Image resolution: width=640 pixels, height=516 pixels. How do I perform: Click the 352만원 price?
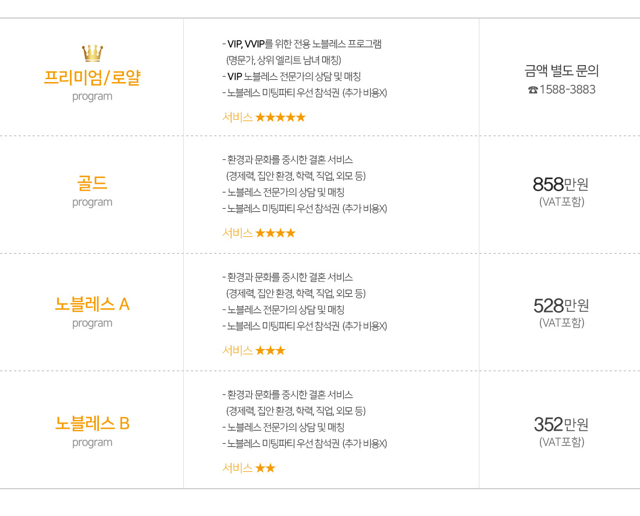point(561,425)
